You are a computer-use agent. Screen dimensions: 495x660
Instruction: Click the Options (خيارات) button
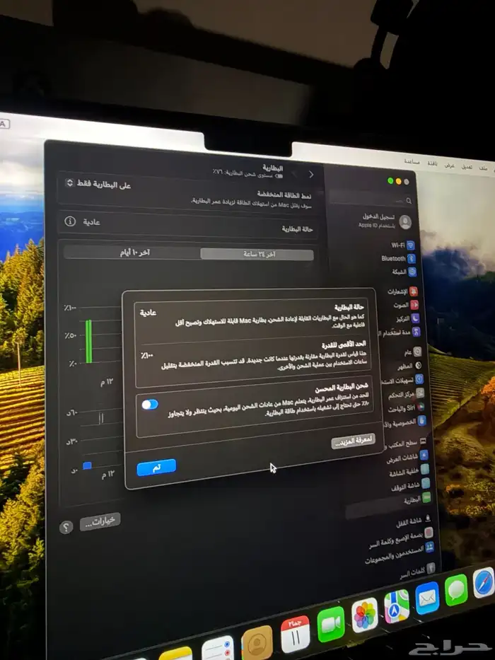(100, 521)
